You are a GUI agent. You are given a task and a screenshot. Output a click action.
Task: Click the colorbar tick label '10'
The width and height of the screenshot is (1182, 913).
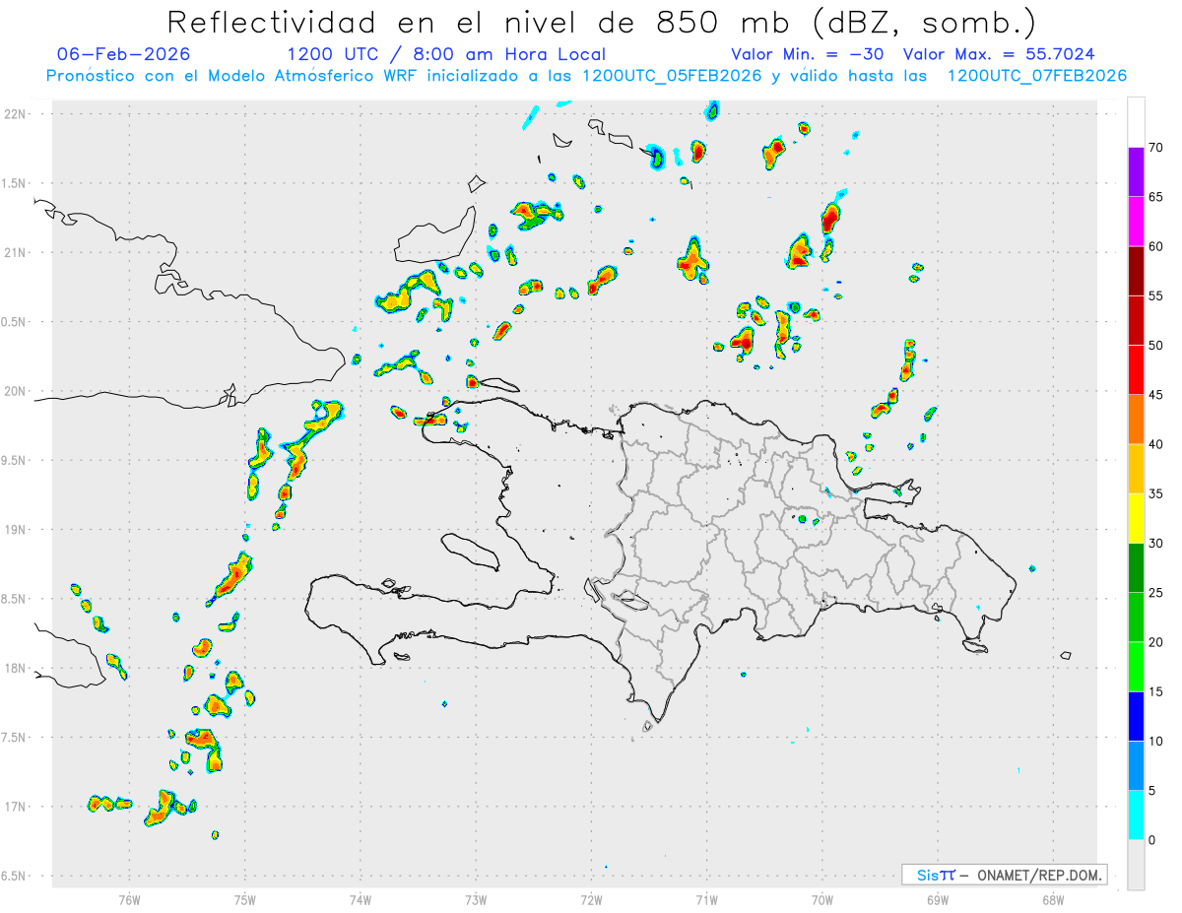(x=1156, y=741)
